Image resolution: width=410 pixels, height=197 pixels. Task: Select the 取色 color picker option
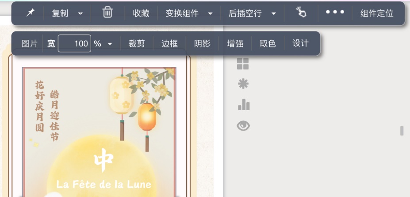(x=268, y=43)
